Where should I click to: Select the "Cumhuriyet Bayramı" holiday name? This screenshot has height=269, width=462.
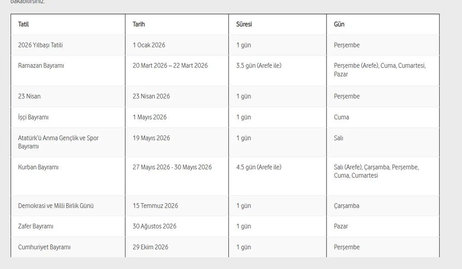pos(44,247)
